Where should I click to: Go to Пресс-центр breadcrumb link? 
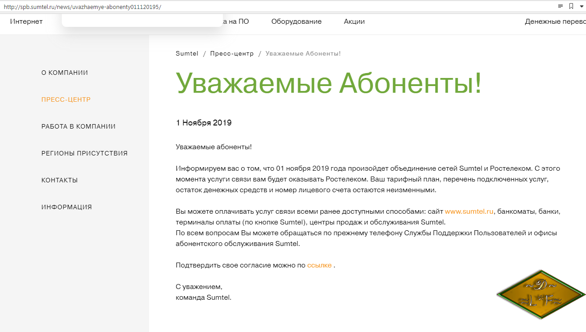pyautogui.click(x=232, y=53)
